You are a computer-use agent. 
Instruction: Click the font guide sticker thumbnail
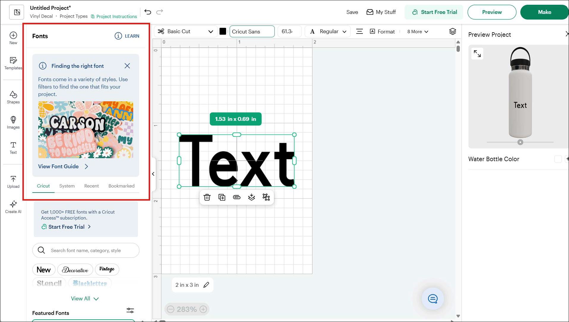85,130
